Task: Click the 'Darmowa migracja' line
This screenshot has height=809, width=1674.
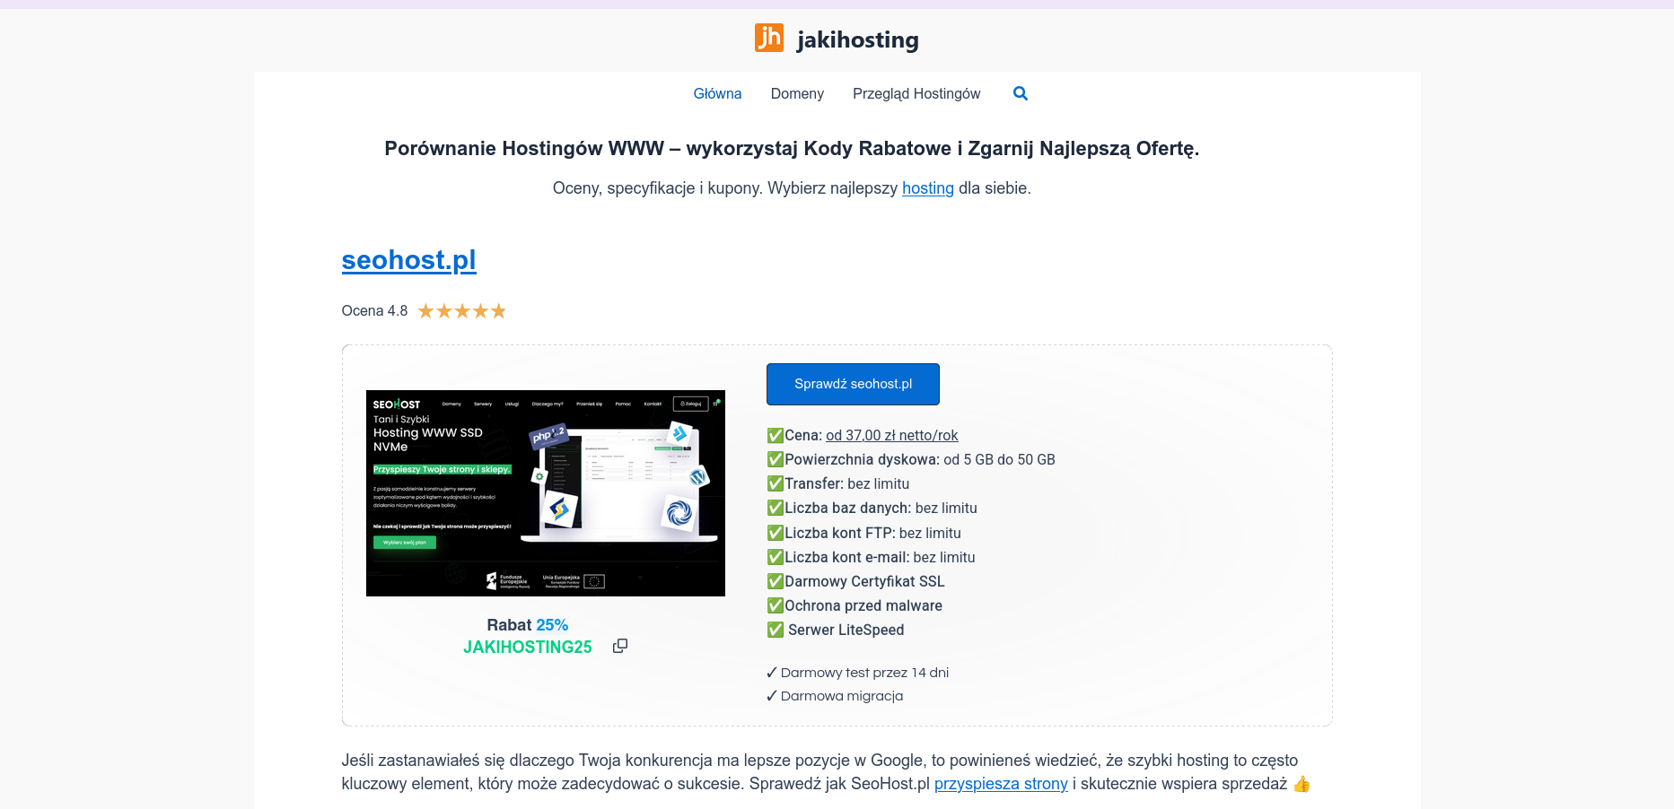Action: click(835, 696)
